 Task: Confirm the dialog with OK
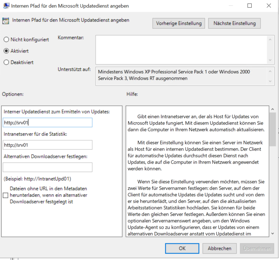click(x=182, y=248)
